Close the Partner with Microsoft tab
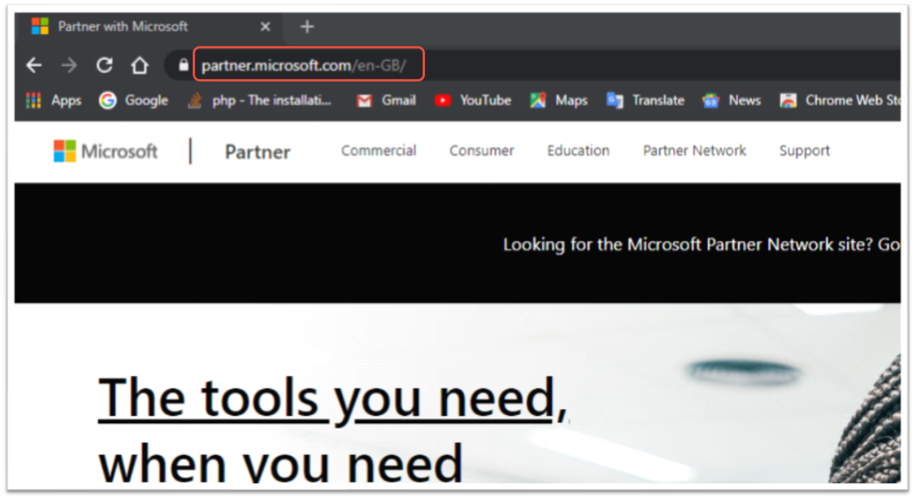Screen dimensions: 915x499 tap(265, 27)
